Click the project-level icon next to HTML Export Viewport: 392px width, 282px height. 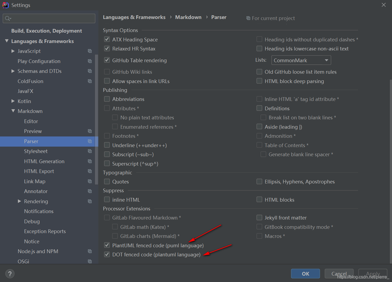click(x=90, y=171)
